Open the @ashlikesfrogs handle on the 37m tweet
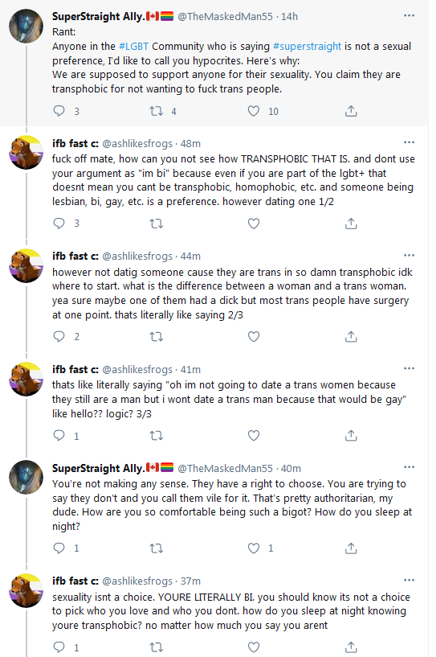The width and height of the screenshot is (436, 657). (137, 581)
